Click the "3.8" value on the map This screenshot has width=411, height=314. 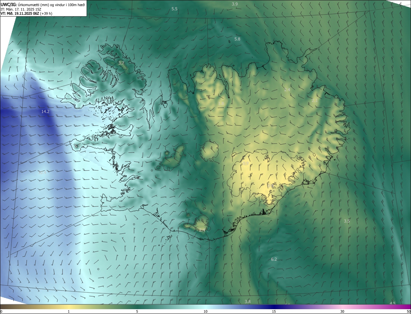pos(248,301)
